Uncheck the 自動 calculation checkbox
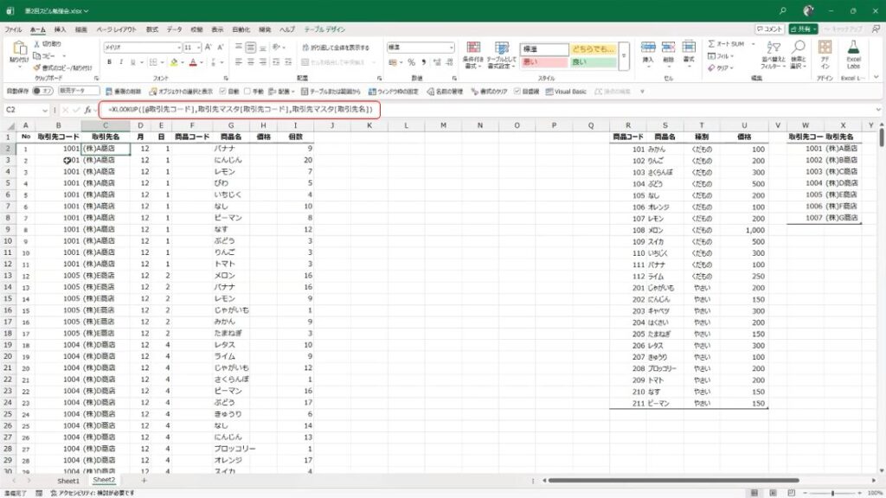Screen dimensions: 886x498 coord(222,91)
